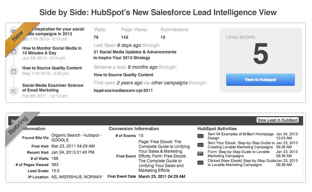The width and height of the screenshot is (312, 192).
Task: Click envelope icon for Clicked New Ebook activity
Action: (200, 163)
